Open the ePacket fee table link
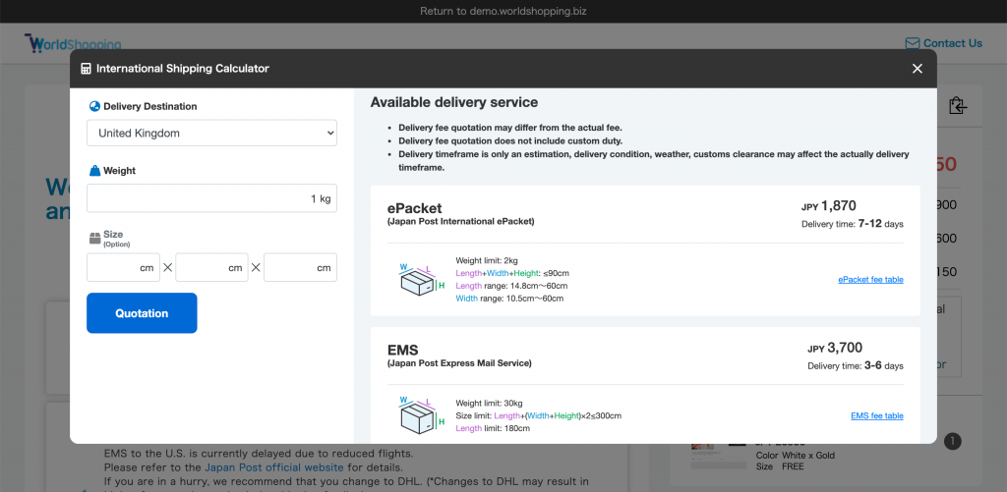 [x=871, y=280]
